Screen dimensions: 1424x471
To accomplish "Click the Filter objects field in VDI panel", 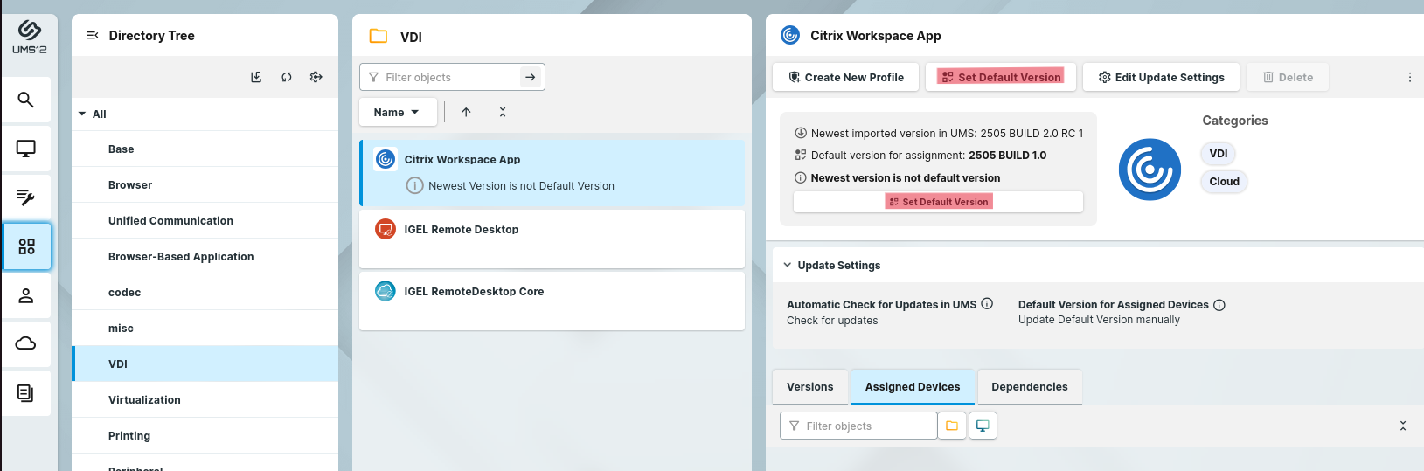I will [446, 77].
